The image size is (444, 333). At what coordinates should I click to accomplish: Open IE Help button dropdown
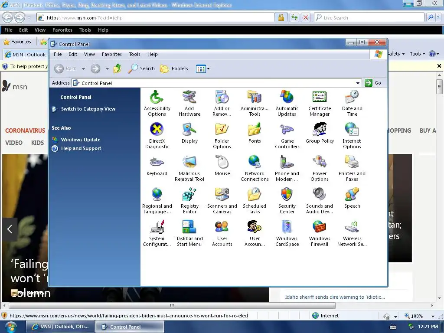pyautogui.click(x=434, y=54)
